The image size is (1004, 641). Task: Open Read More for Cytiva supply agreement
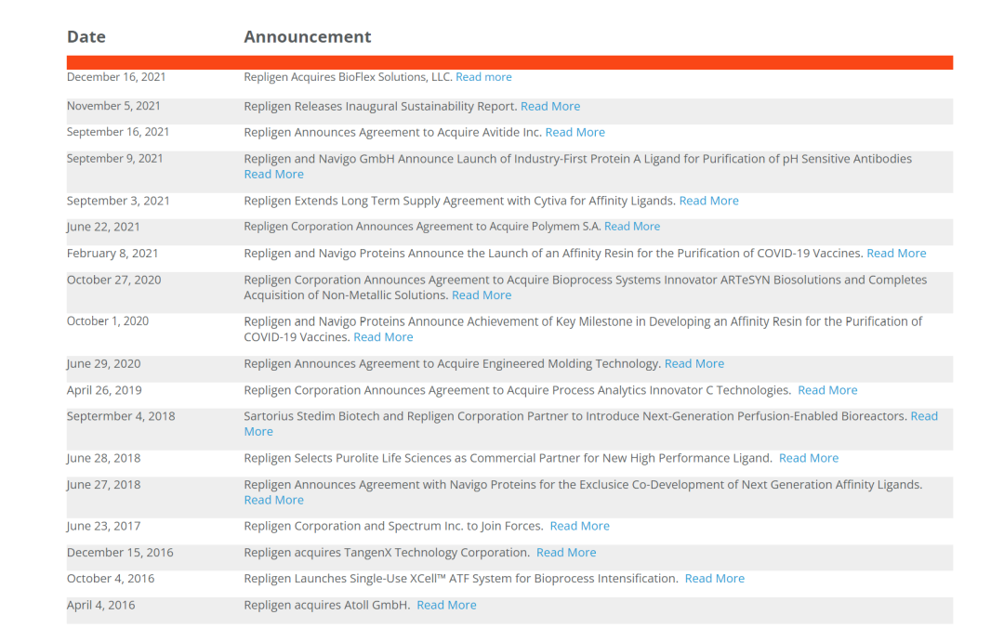pos(708,201)
